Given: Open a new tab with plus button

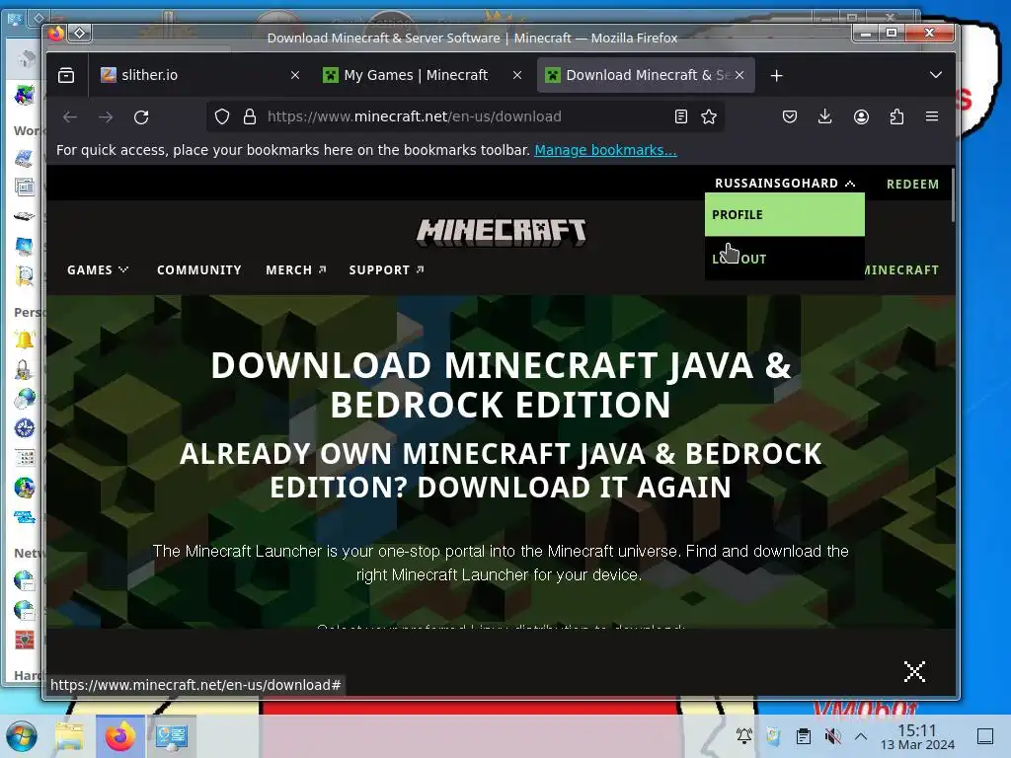Looking at the screenshot, I should (776, 75).
